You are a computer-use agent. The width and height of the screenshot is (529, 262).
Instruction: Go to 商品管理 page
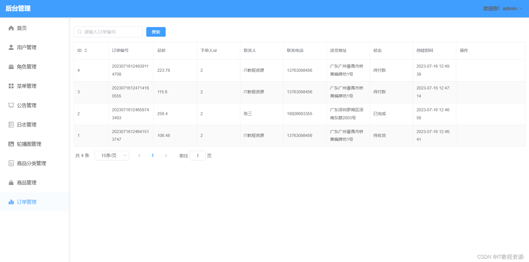point(34,183)
